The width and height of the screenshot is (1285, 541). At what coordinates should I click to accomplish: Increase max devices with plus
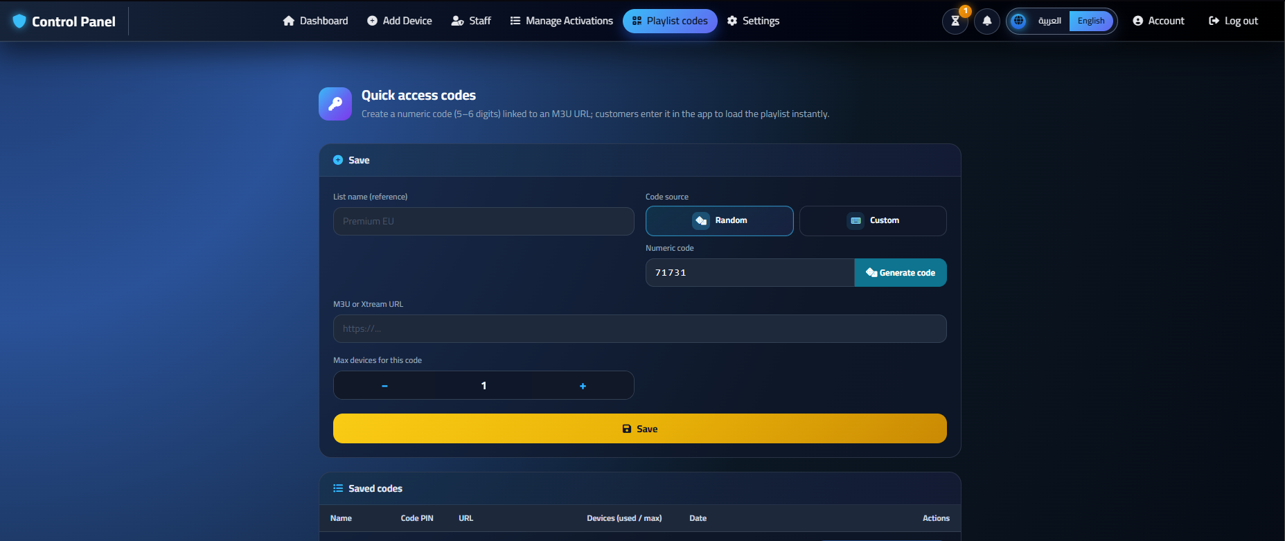coord(583,386)
